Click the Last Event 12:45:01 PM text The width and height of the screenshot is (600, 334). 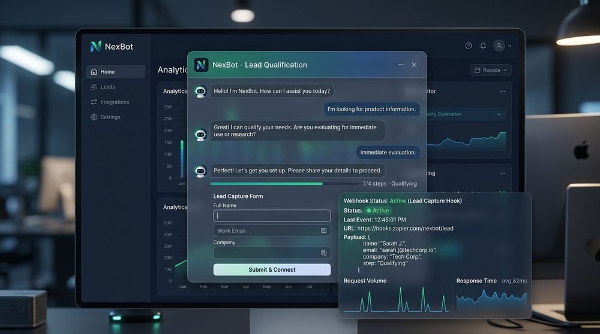point(374,220)
